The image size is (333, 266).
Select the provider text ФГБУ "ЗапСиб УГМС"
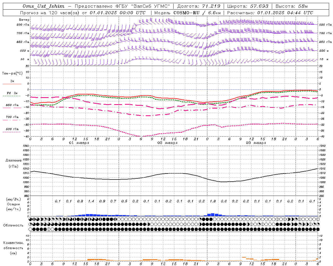[143, 6]
